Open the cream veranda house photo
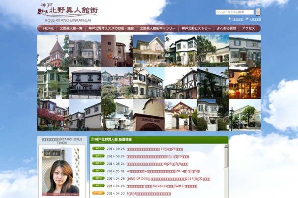The height and width of the screenshot is (198, 298). point(149,50)
